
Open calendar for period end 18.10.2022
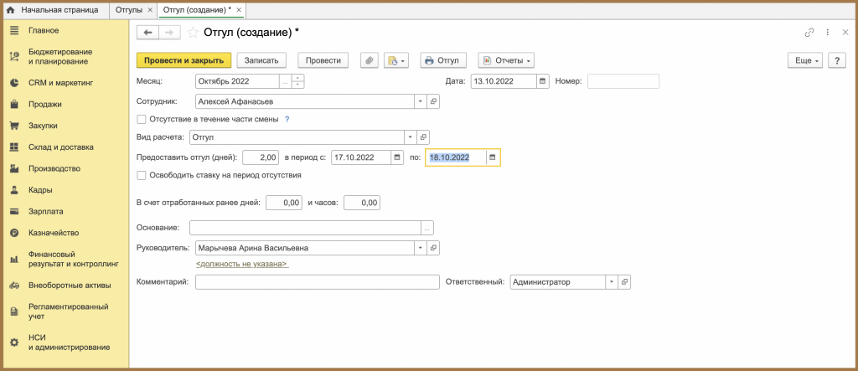coord(493,157)
